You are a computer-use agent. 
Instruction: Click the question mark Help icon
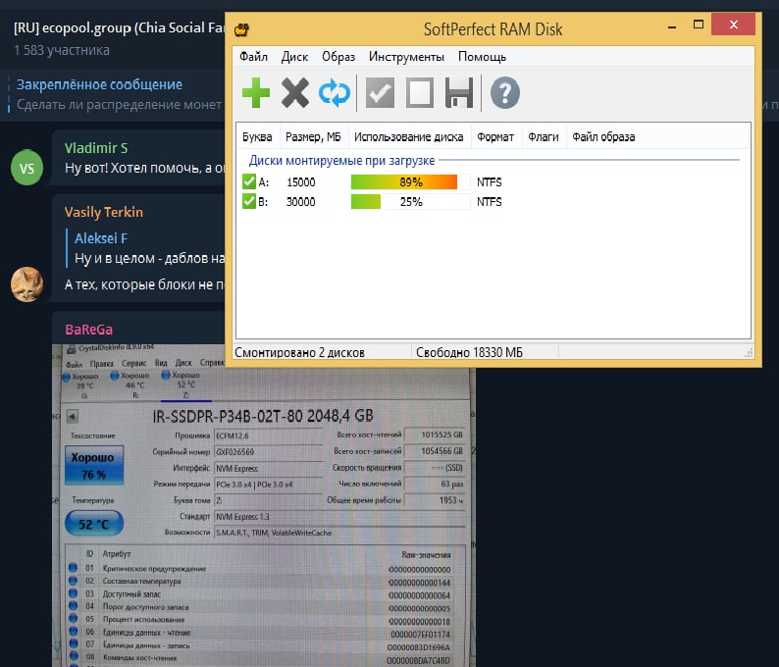click(x=504, y=93)
